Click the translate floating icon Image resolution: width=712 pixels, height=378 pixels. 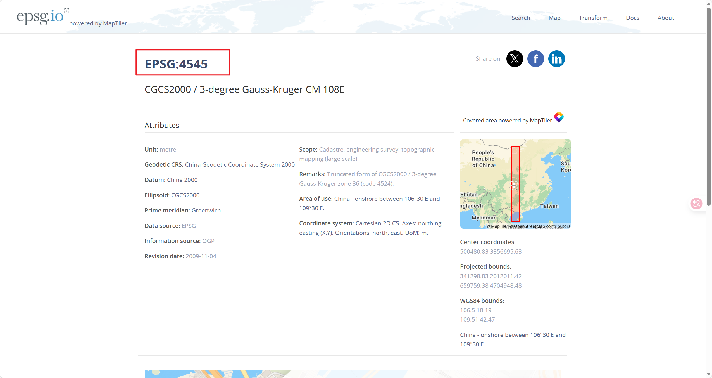point(696,203)
